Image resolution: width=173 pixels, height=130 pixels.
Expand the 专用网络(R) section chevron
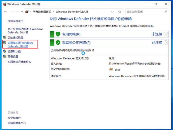click(x=166, y=34)
